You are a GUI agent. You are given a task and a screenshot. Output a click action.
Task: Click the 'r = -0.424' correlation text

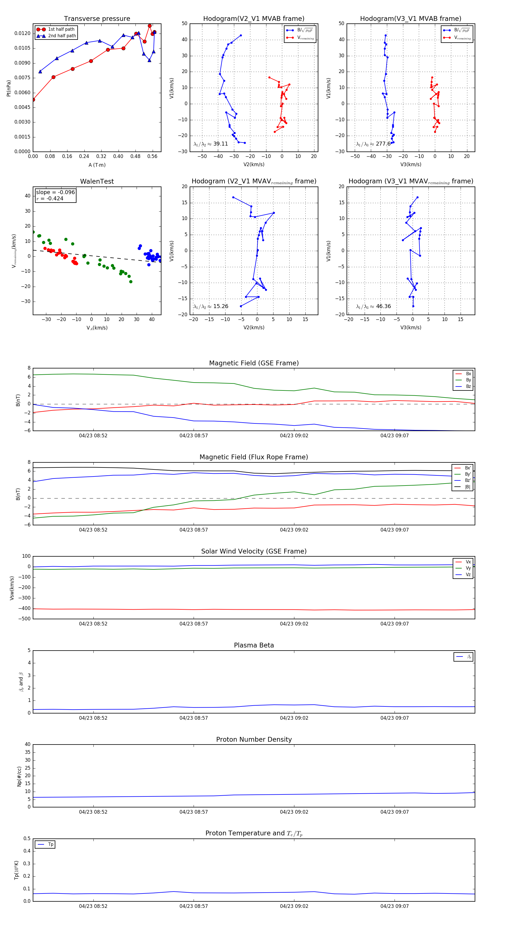(x=50, y=199)
